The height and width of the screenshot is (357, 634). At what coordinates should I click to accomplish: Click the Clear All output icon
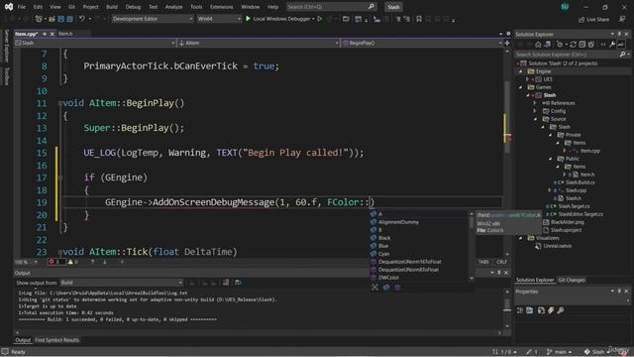226,282
